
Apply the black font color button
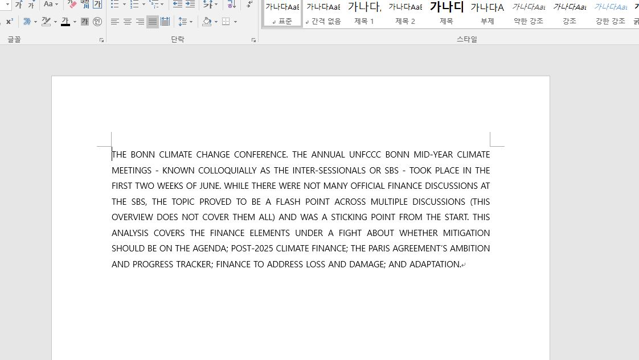pos(65,22)
